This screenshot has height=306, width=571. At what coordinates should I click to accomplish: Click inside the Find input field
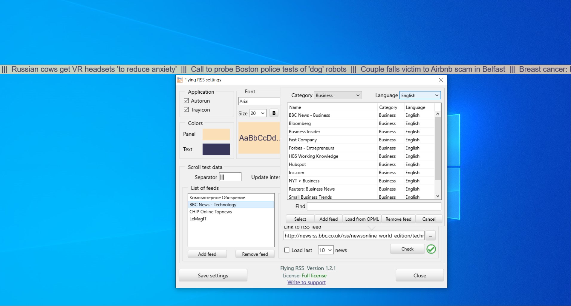coord(373,206)
